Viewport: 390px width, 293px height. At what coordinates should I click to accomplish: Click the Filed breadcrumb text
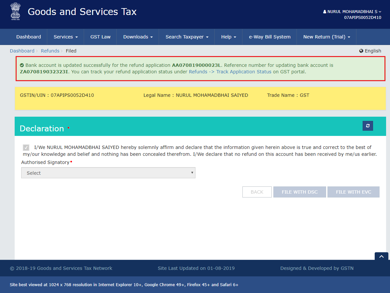click(x=71, y=51)
